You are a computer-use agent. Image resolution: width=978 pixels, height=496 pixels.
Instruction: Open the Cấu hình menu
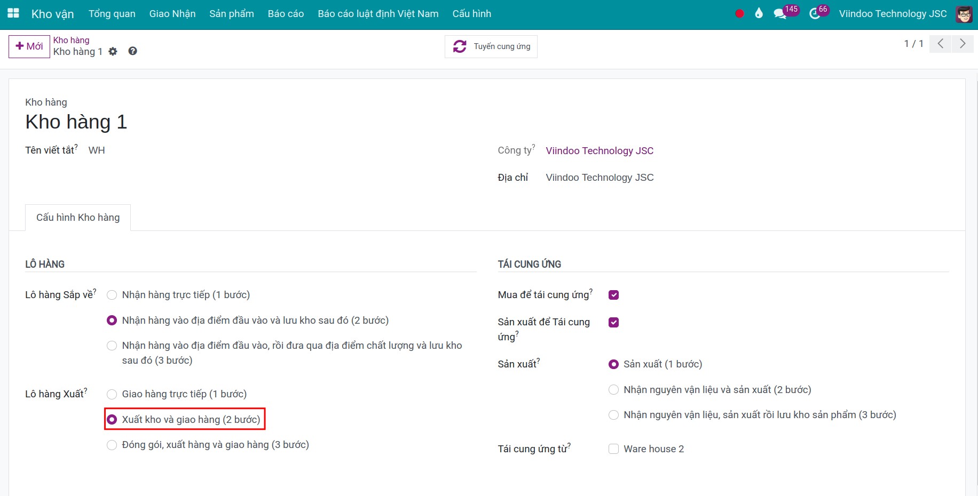tap(472, 14)
